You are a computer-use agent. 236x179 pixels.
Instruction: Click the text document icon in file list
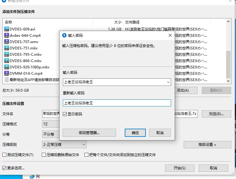tap(7, 80)
